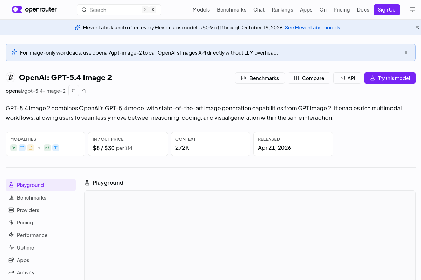The image size is (421, 280).
Task: Open the Benchmarks button beside Compare
Action: tap(260, 78)
